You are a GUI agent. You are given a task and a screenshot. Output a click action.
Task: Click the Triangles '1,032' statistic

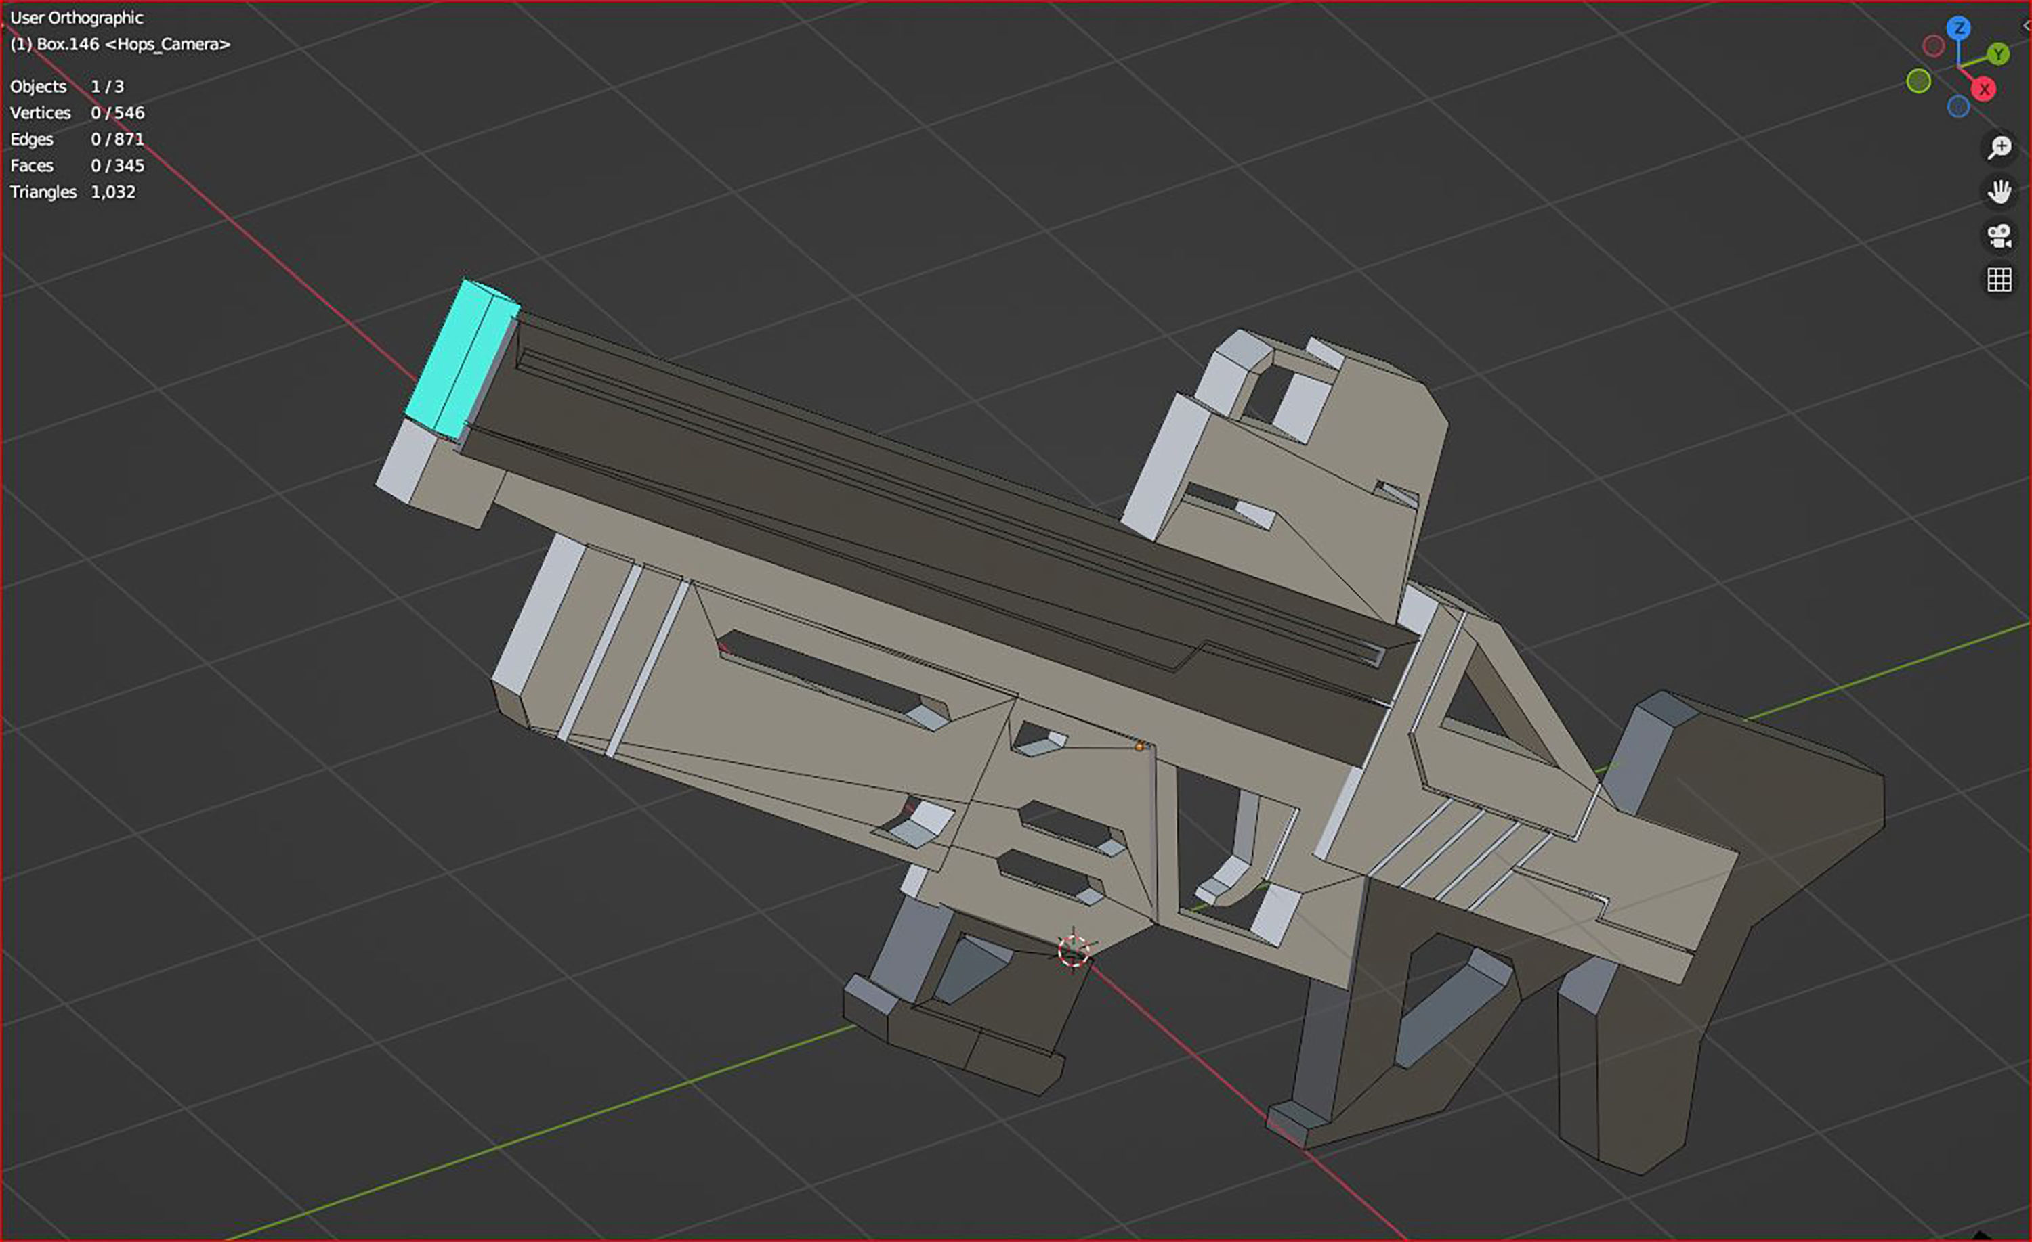point(113,192)
